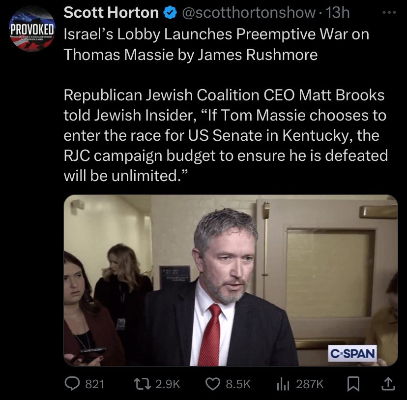Viewport: 407px width, 400px height.
Task: Bookmark this post
Action: click(353, 384)
